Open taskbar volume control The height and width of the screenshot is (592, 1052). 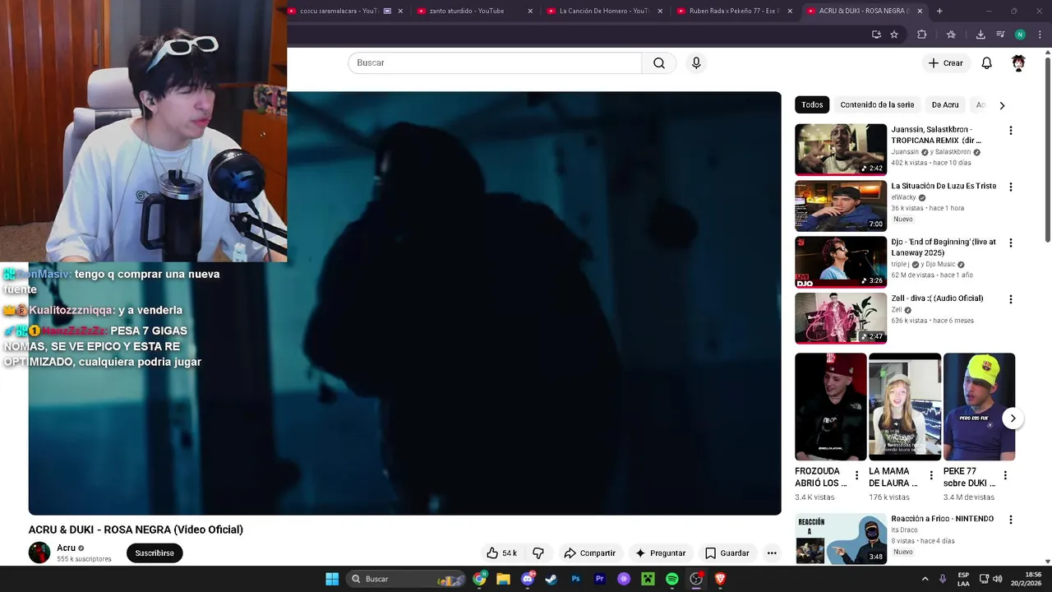(x=998, y=579)
